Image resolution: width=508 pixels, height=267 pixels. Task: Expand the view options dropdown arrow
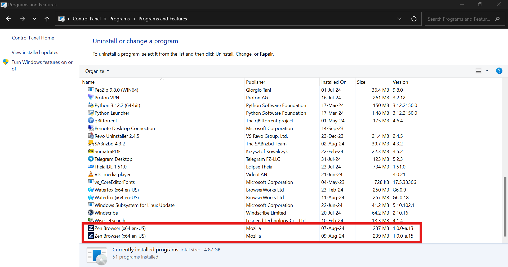[487, 71]
